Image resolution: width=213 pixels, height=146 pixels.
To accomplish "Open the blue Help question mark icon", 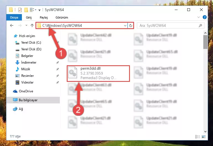I will pos(205,17).
